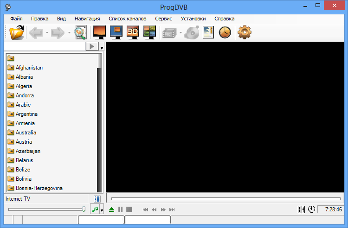Switch to fullscreen TV monitor mode
The image size is (348, 228).
point(99,32)
